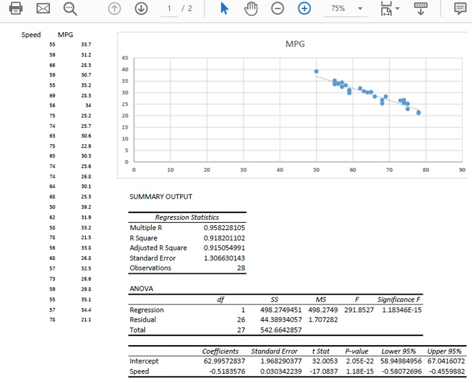Click the MPG value 39.2
472x383 pixels.
86,207
